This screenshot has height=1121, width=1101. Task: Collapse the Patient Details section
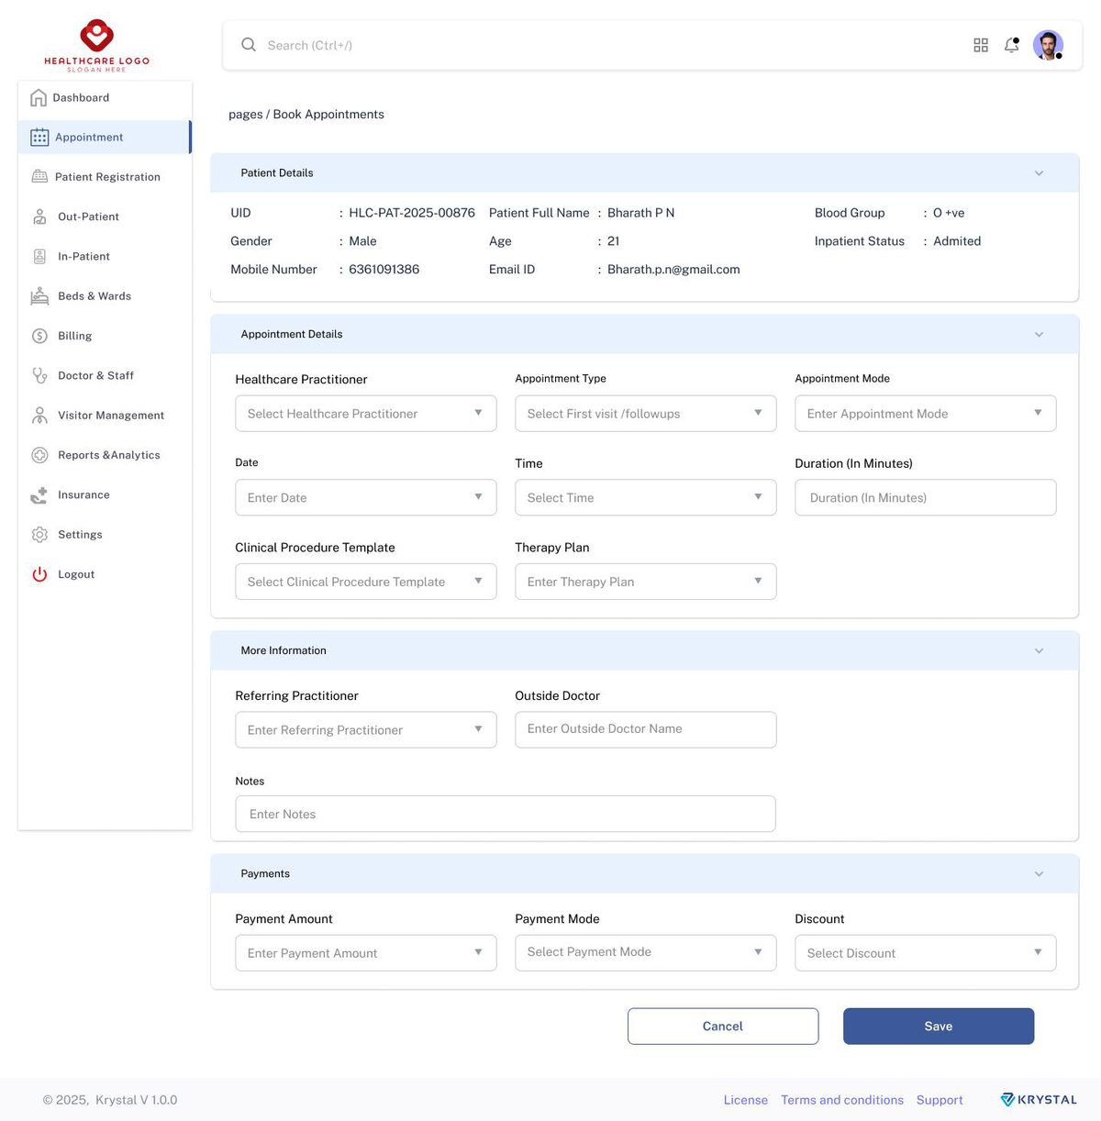[x=1039, y=173]
